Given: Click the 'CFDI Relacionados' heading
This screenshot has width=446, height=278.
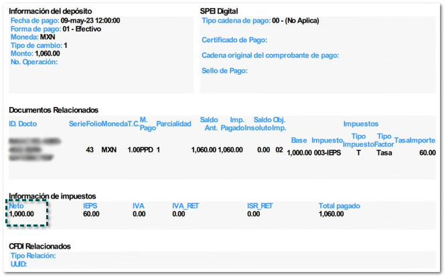Looking at the screenshot, I should 40,246.
